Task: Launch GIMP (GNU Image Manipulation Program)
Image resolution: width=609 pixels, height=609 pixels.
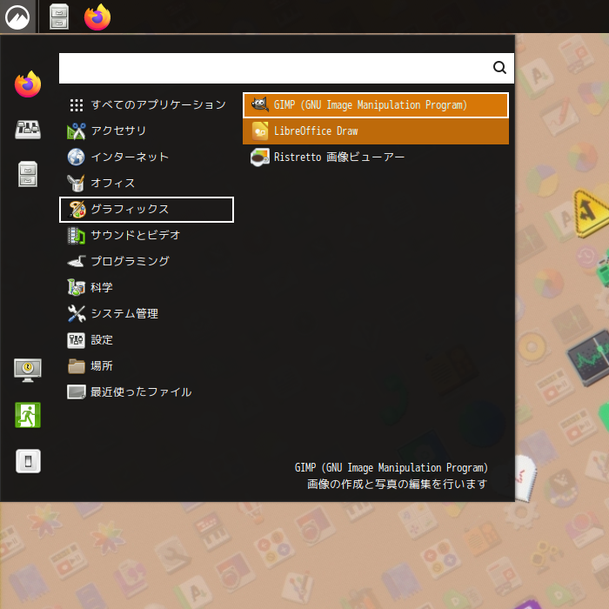Action: coord(376,105)
